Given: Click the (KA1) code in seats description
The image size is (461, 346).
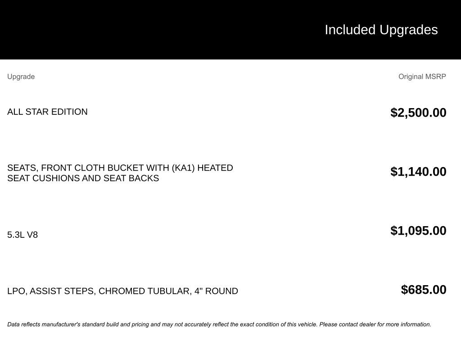Looking at the screenshot, I should point(183,168).
